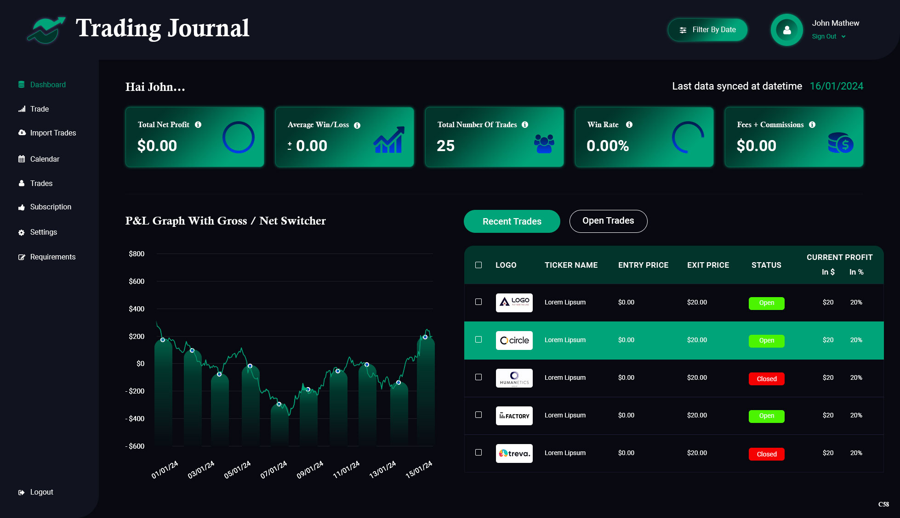Image resolution: width=900 pixels, height=518 pixels.
Task: Switch to the Open Trades tab
Action: coord(608,221)
